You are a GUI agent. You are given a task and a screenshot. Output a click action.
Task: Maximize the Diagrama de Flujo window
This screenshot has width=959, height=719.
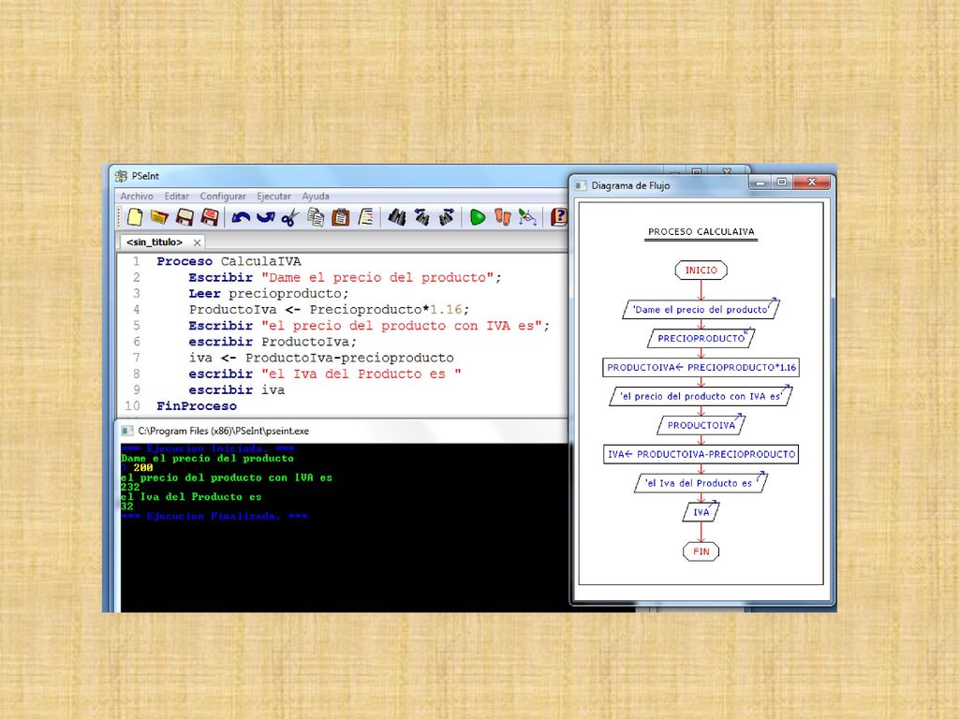(x=782, y=183)
